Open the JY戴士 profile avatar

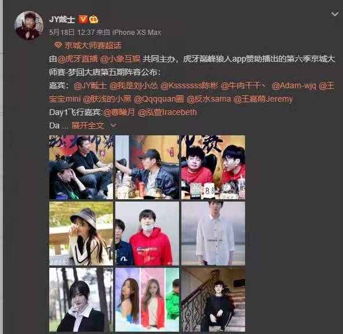[28, 25]
